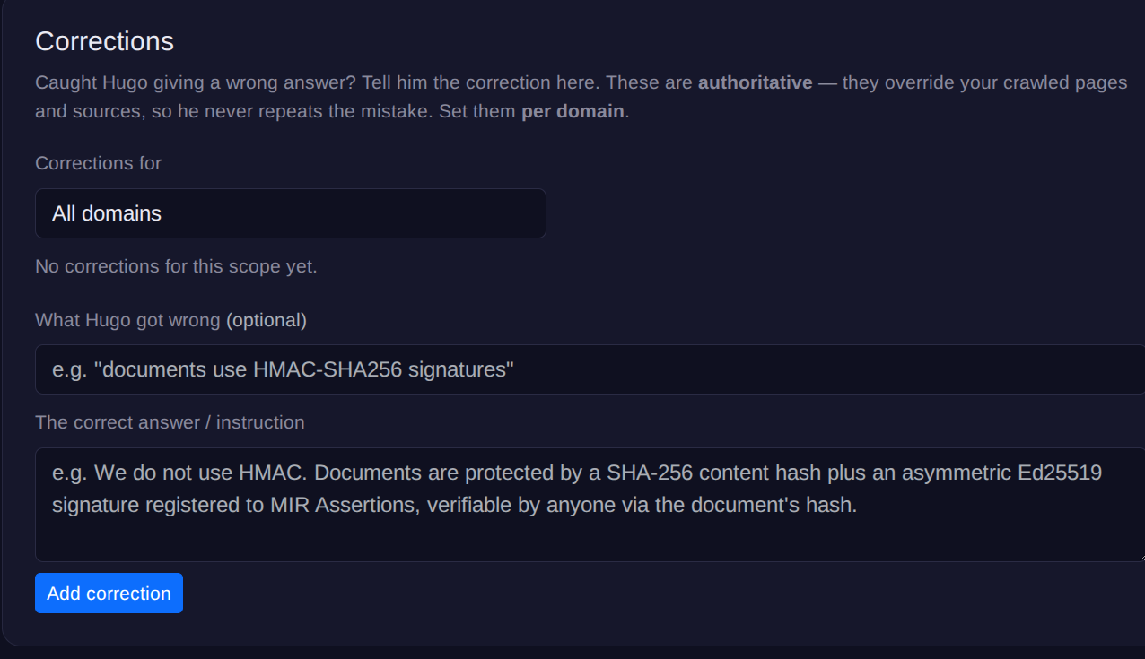The height and width of the screenshot is (659, 1145).
Task: Click the "(optional)" hint text
Action: [x=267, y=320]
